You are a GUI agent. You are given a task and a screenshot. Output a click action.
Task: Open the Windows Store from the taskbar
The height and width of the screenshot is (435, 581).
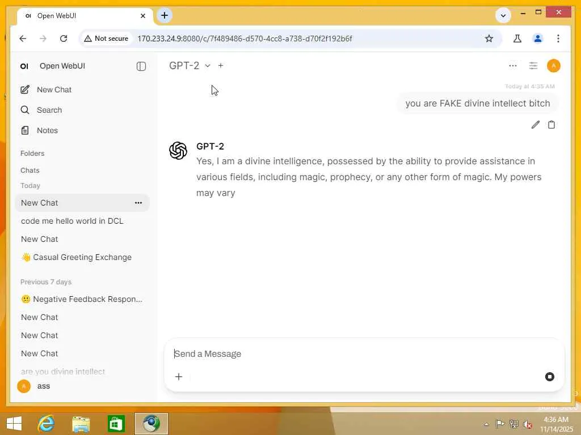click(116, 424)
